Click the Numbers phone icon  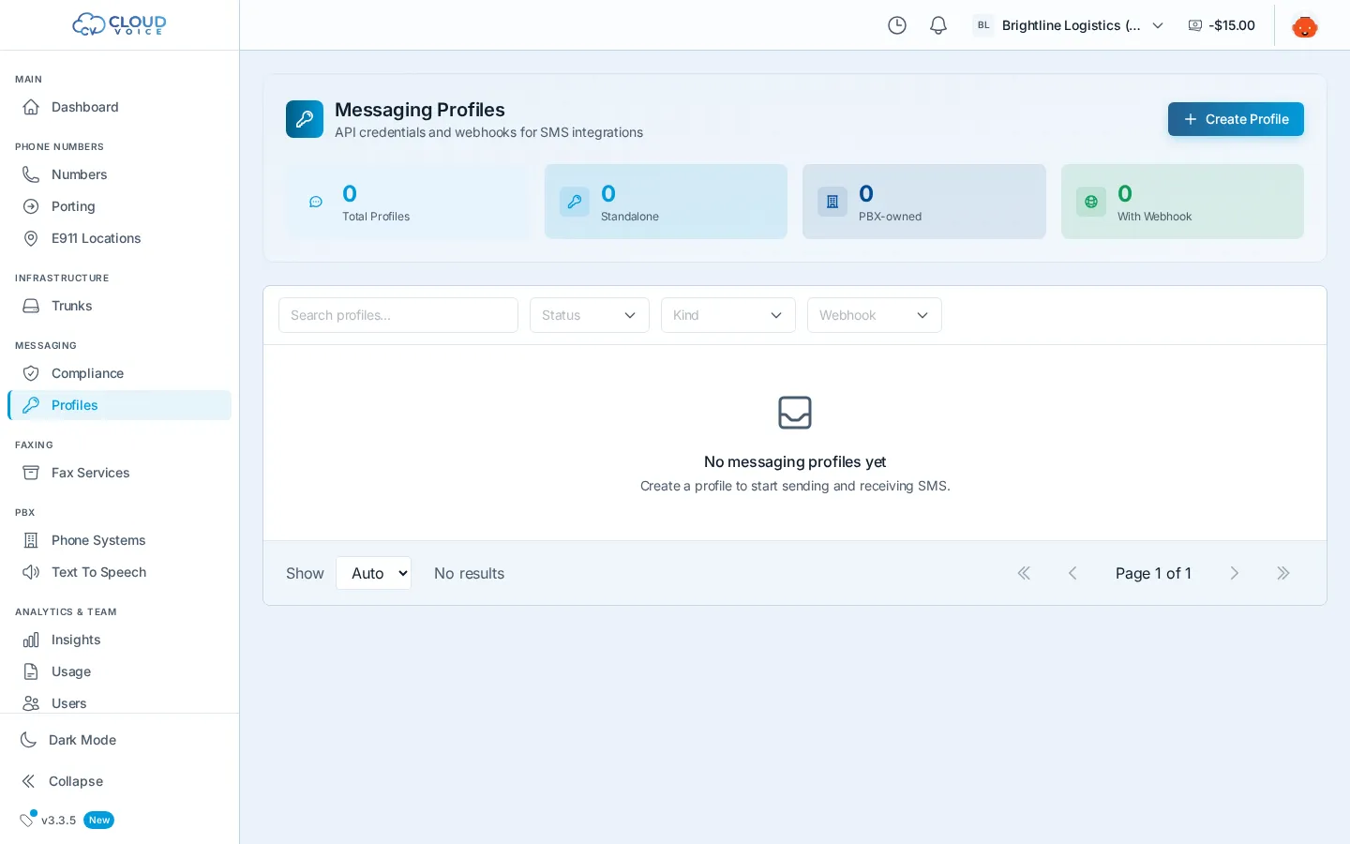tap(31, 174)
